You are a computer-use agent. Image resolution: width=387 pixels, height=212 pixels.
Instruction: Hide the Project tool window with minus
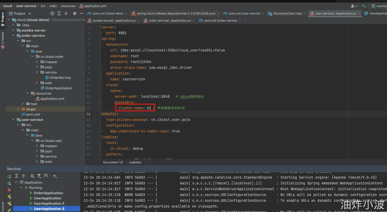(81, 14)
